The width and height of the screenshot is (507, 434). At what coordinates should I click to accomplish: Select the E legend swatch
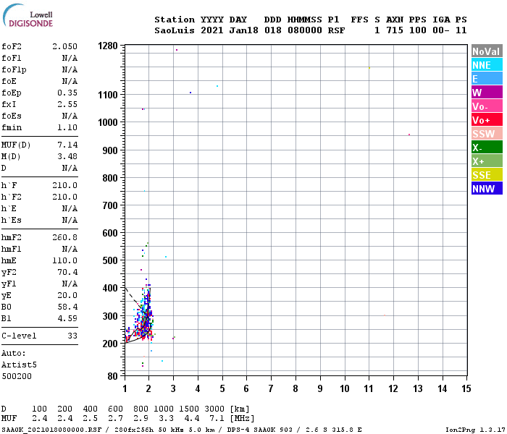487,78
